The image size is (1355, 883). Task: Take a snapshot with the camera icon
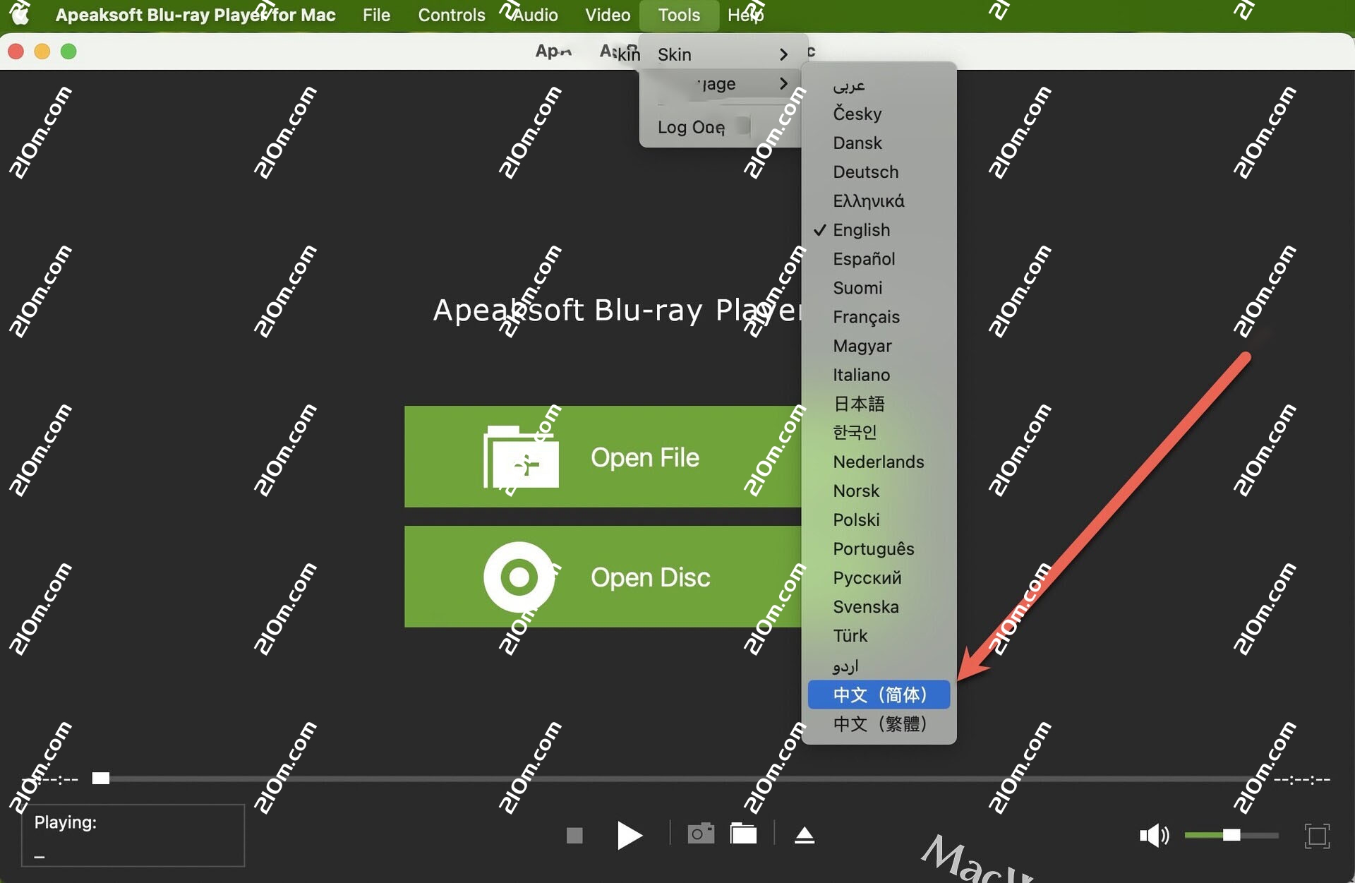(x=700, y=834)
